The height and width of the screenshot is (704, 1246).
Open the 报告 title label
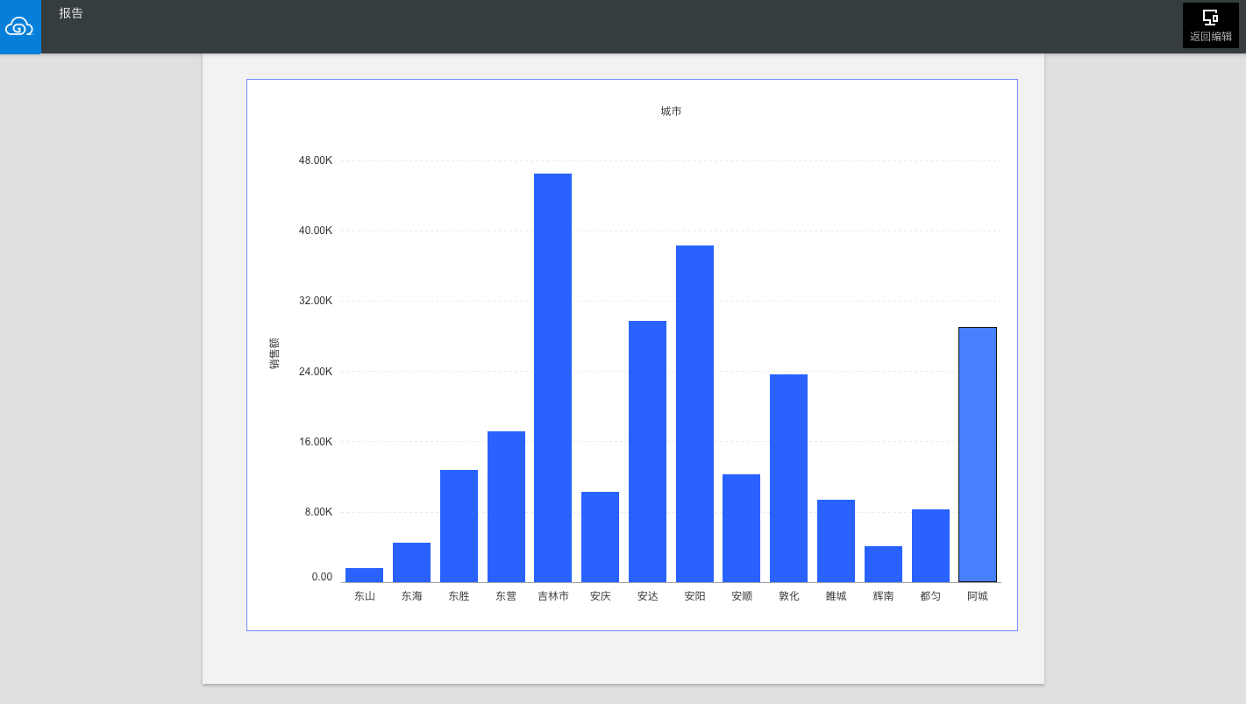71,13
